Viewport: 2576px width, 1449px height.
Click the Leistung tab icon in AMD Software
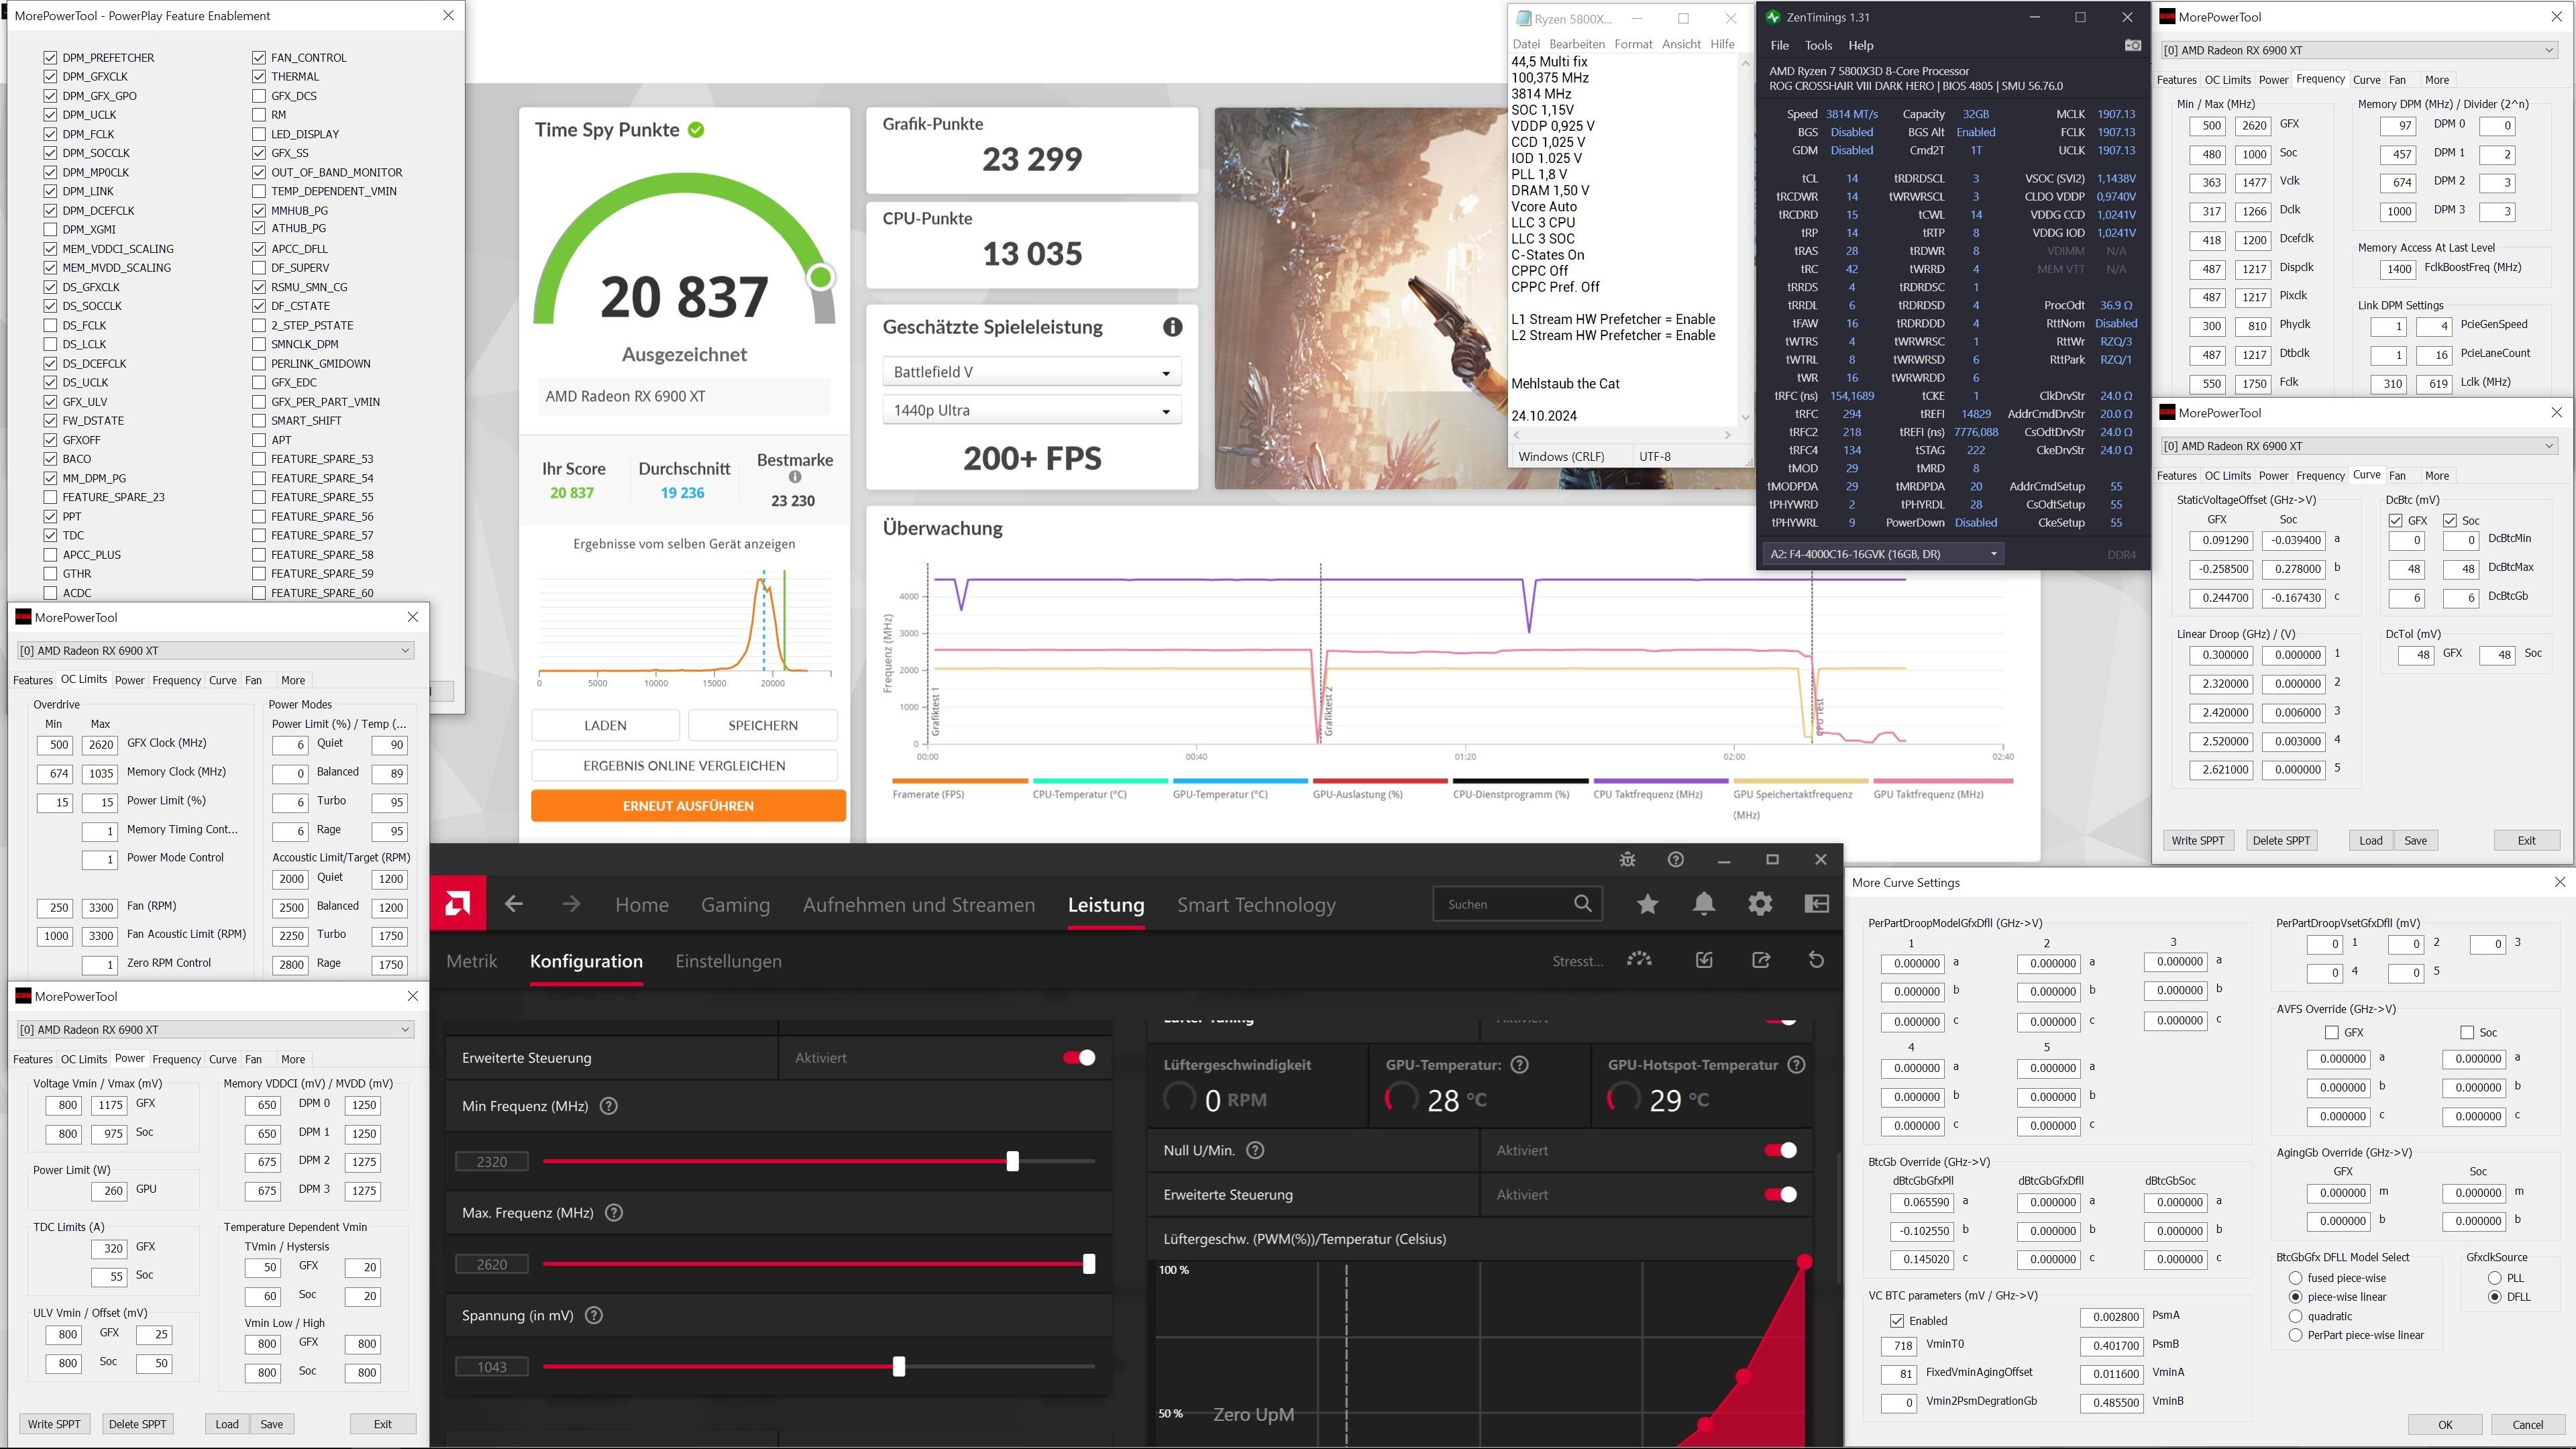point(1106,904)
